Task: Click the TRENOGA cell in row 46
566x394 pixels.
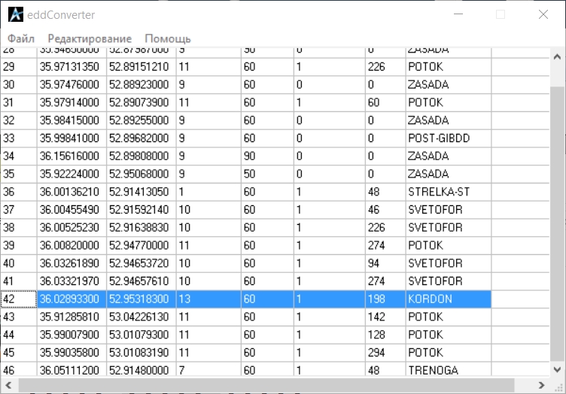Action: [447, 370]
